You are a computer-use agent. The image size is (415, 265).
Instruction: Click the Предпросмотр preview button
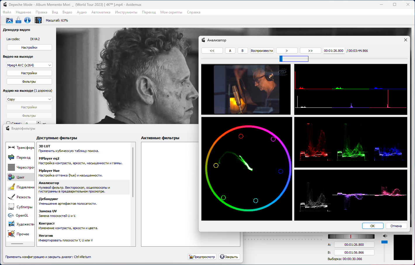[202, 257]
